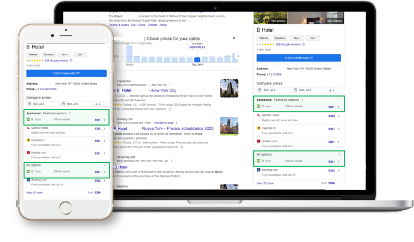Open Qantas Hotels row arrow on phone

(x=105, y=128)
